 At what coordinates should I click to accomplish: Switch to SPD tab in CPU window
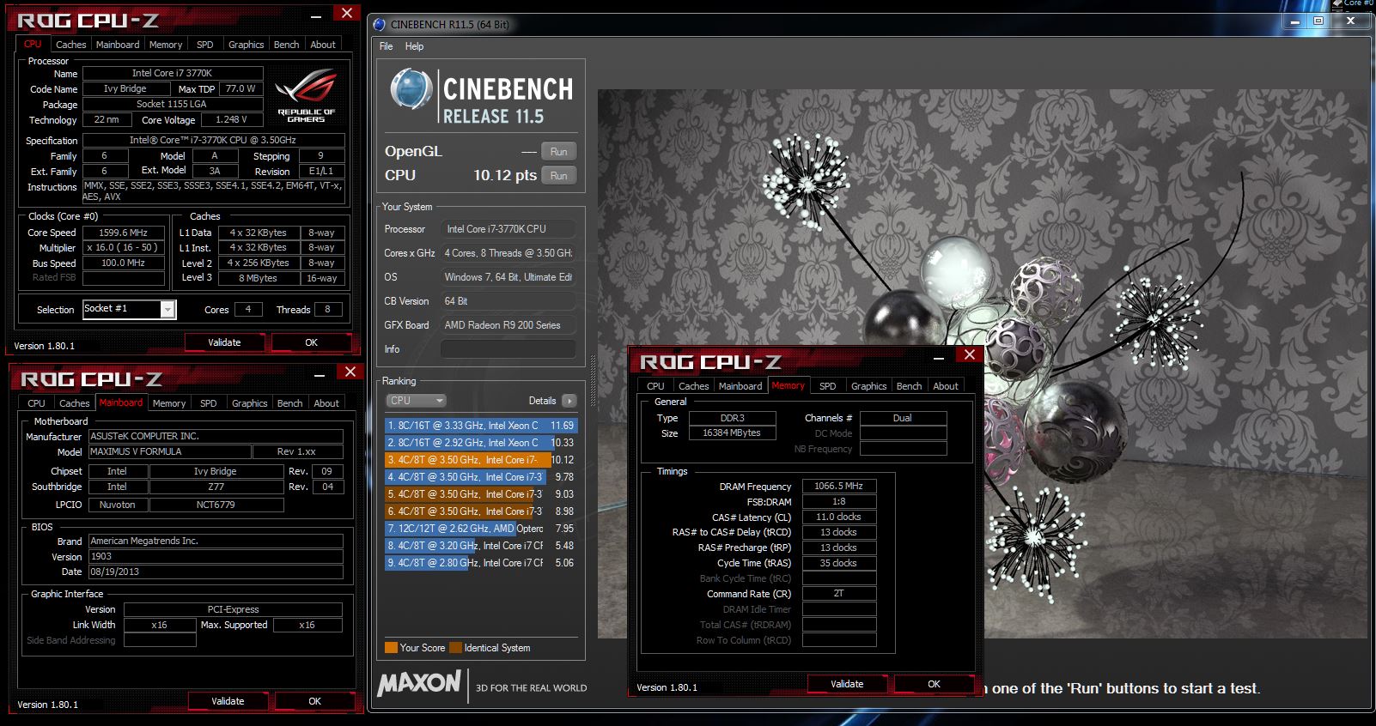point(204,45)
